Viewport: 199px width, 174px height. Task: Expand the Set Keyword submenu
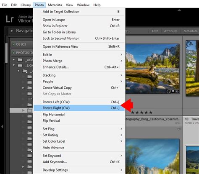(x=79, y=156)
